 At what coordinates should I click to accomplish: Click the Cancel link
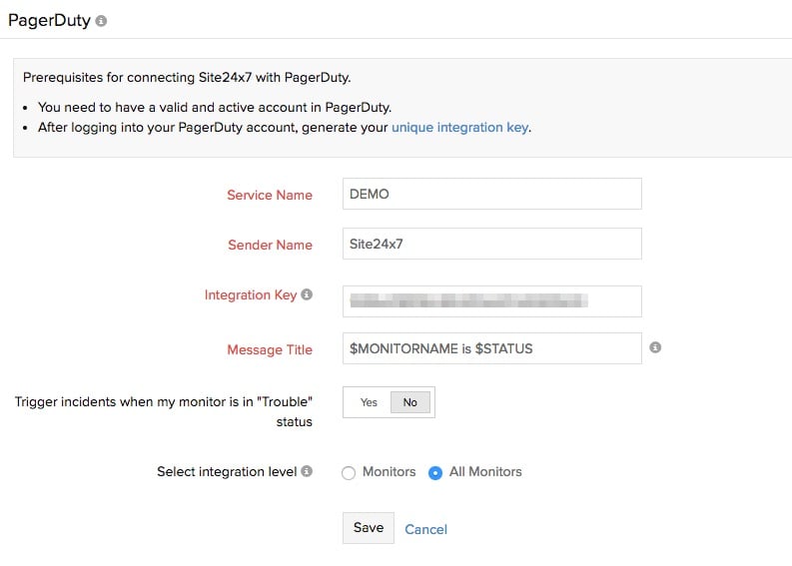(x=425, y=529)
